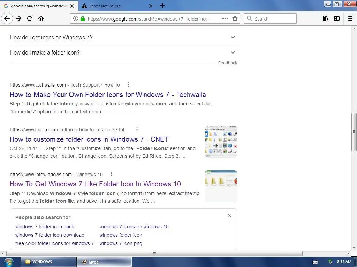Click the scroll down arrow
Viewport: 357px width, 267px height.
point(354,248)
